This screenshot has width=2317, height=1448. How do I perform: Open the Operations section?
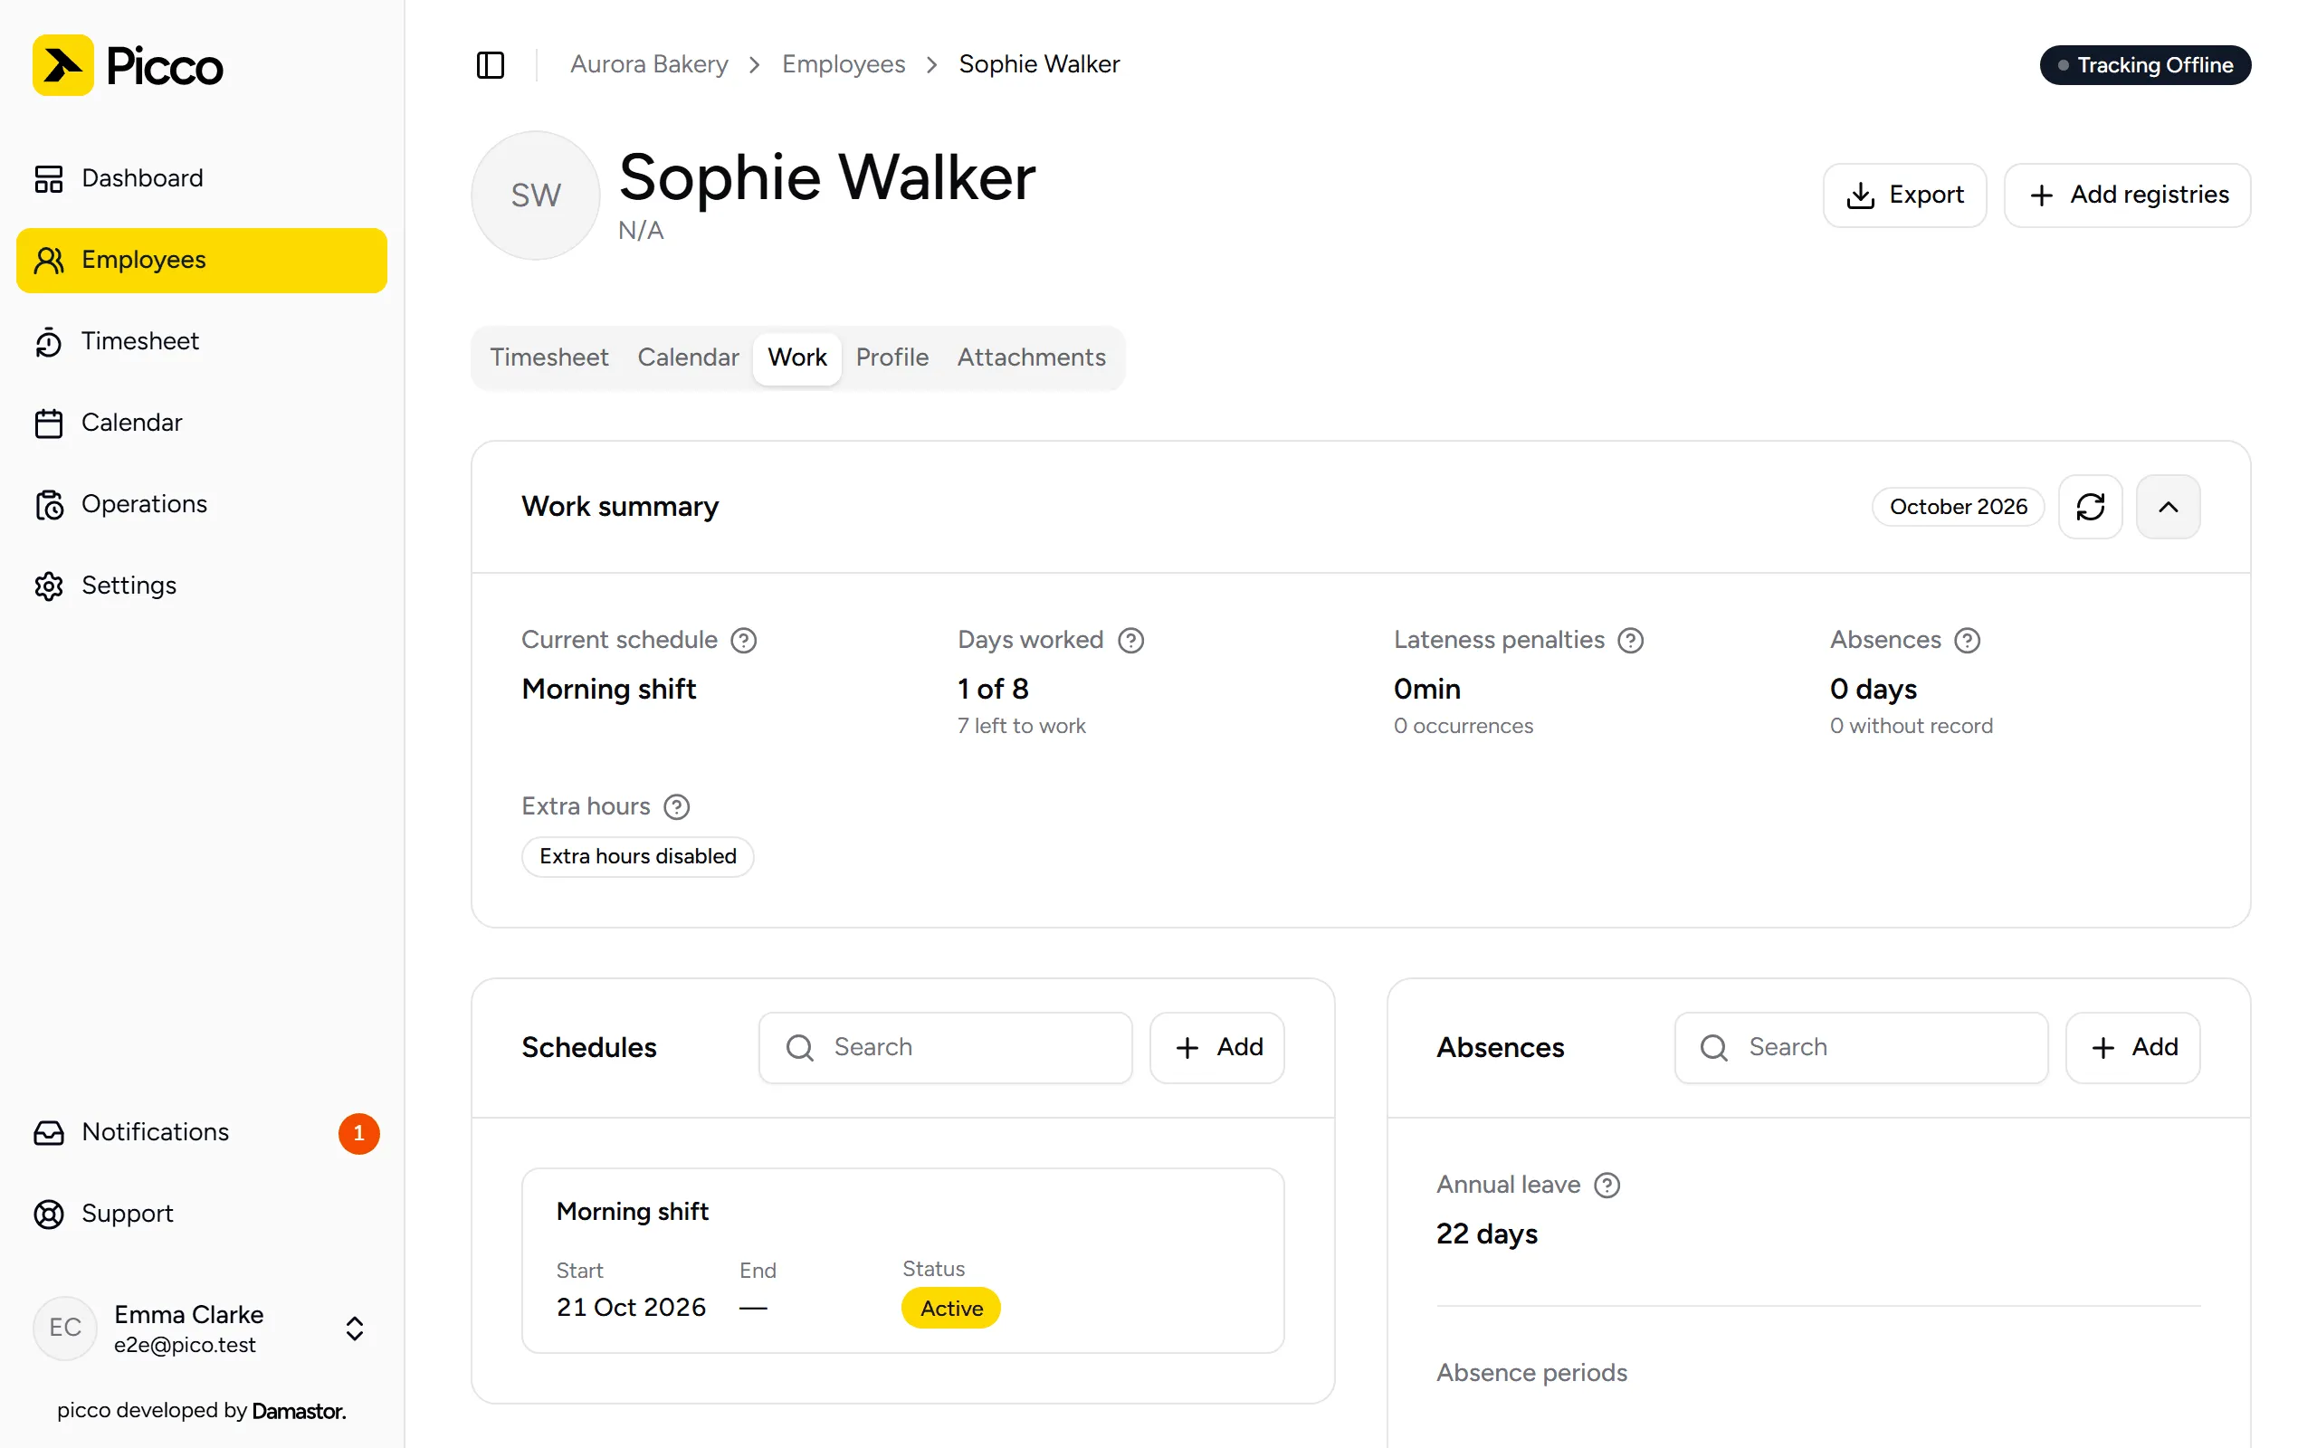(201, 504)
